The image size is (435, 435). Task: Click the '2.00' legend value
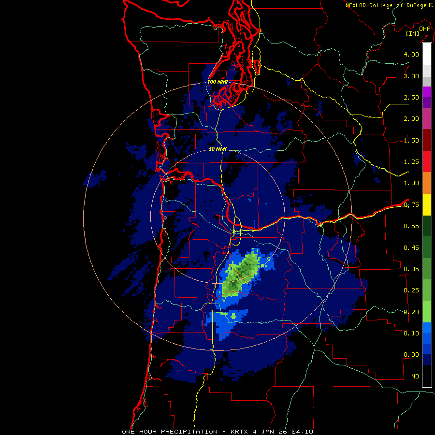click(x=411, y=119)
